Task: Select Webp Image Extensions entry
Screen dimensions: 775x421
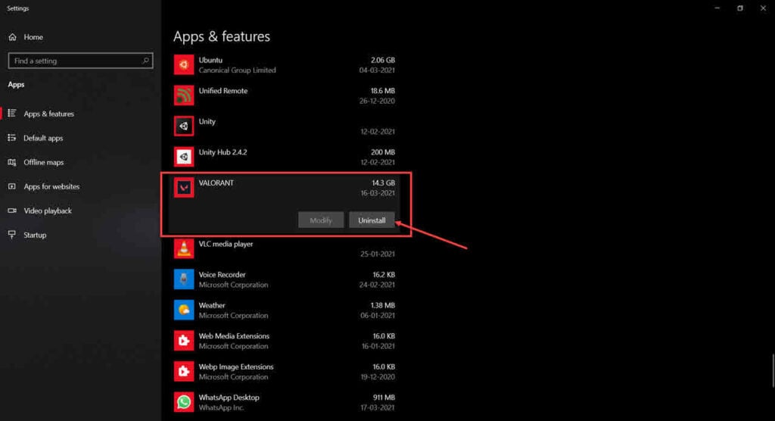Action: (236, 366)
